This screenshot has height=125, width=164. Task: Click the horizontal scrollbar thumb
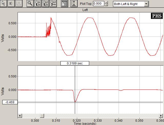[42, 116]
